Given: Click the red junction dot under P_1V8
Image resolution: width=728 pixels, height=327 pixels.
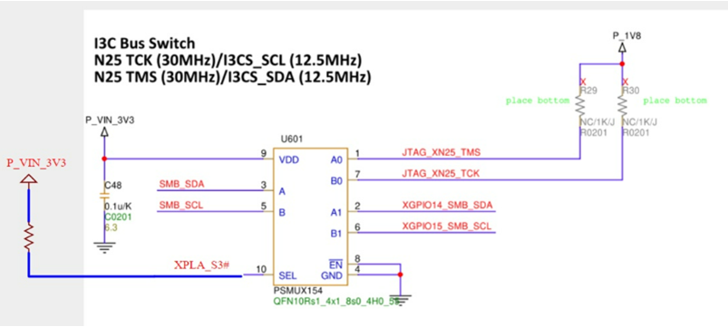Looking at the screenshot, I should pos(622,63).
